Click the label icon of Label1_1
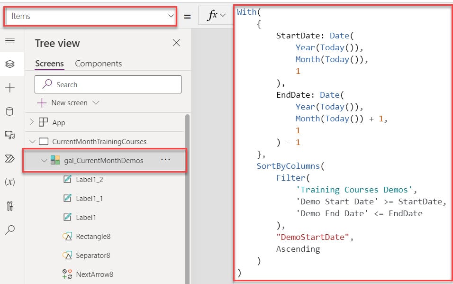 click(x=67, y=198)
